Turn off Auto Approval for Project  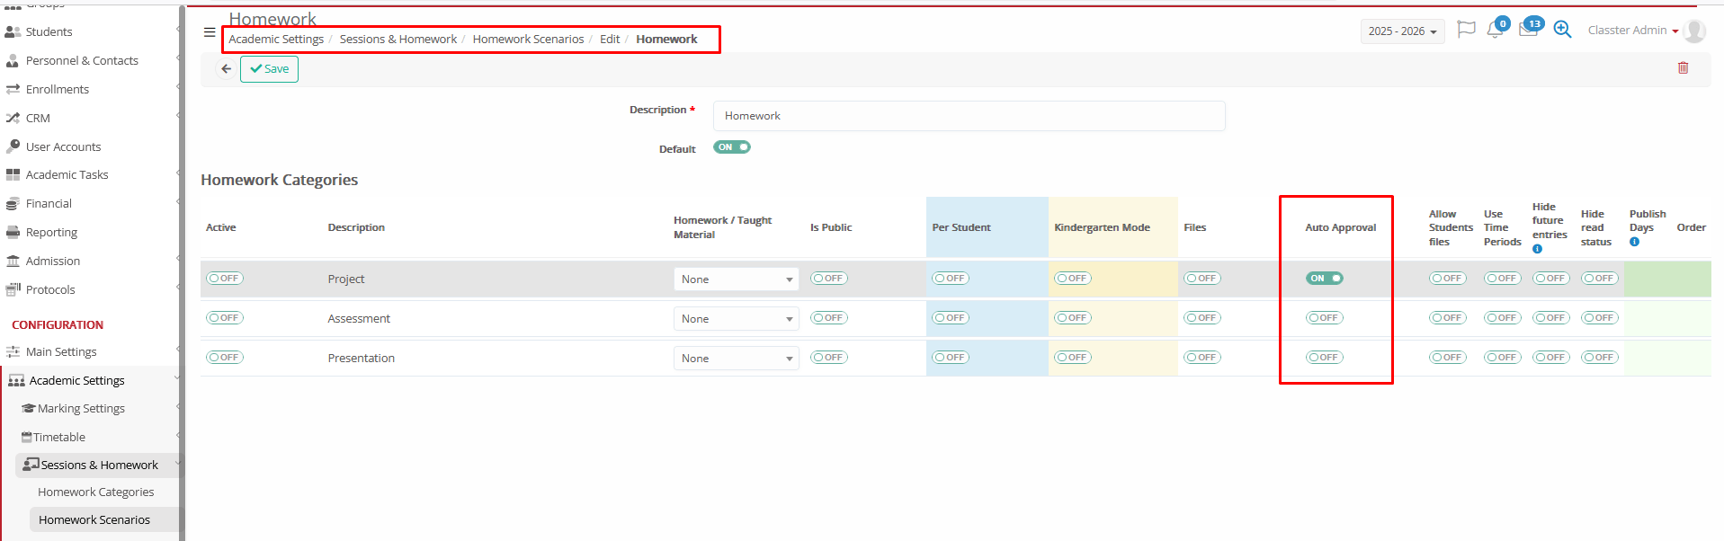coord(1324,279)
